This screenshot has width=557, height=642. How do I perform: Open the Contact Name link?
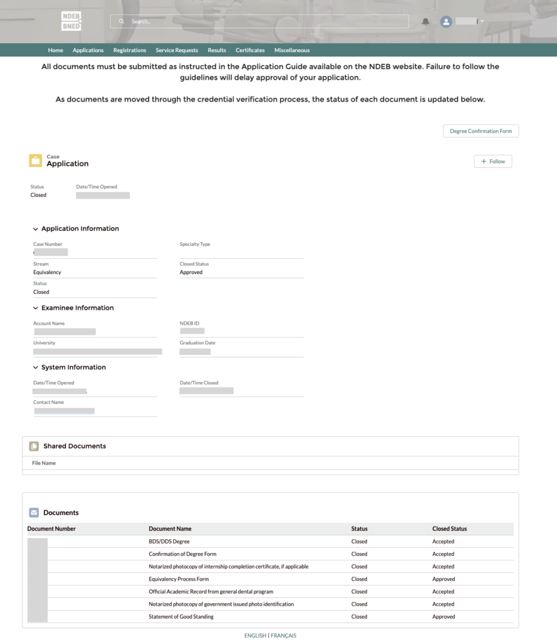(x=65, y=411)
